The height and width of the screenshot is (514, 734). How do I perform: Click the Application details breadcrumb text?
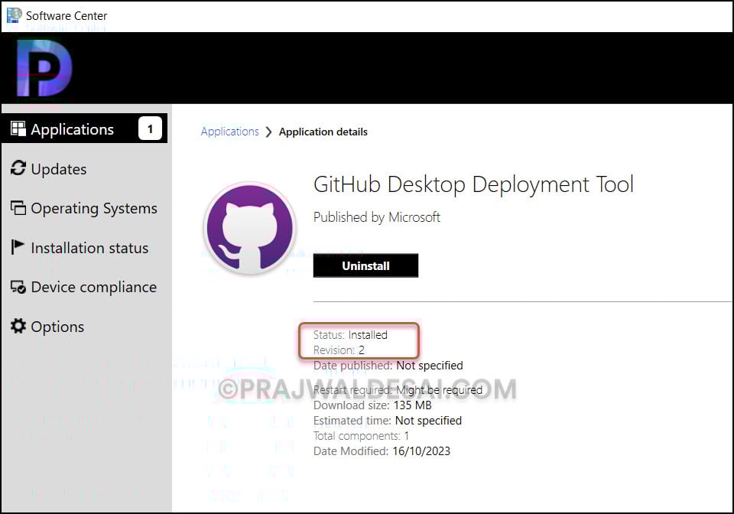tap(323, 132)
